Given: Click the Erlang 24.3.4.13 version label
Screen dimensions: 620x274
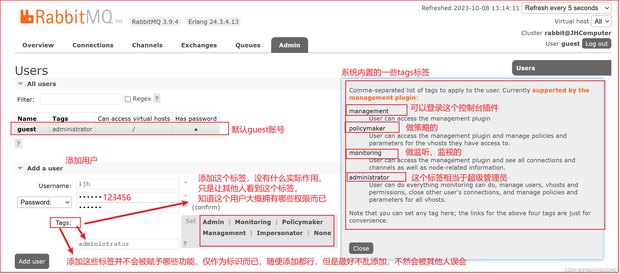Looking at the screenshot, I should (213, 22).
